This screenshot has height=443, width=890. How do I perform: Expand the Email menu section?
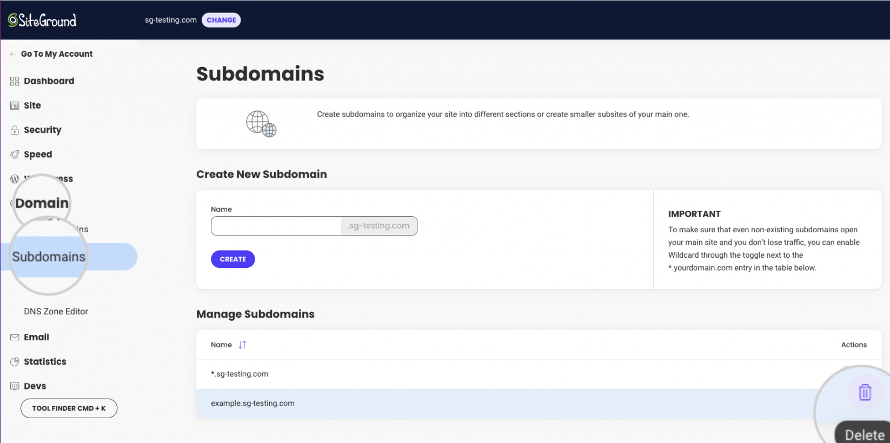pyautogui.click(x=36, y=337)
